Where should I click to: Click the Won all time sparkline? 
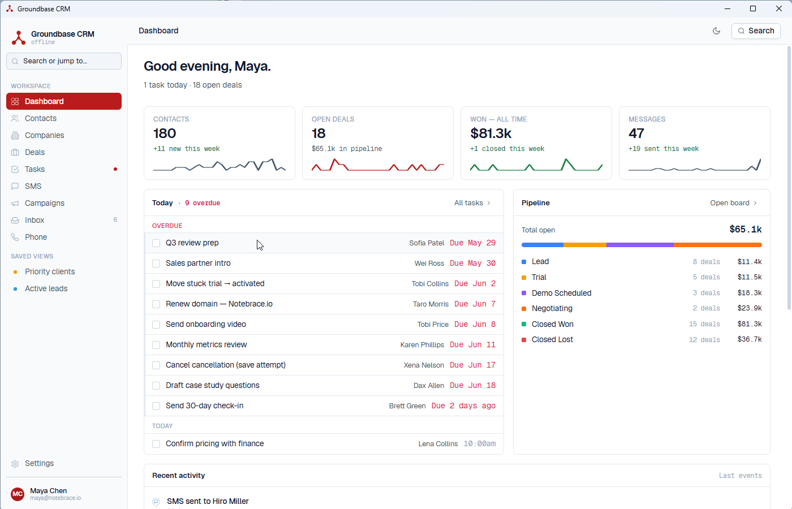(x=536, y=165)
